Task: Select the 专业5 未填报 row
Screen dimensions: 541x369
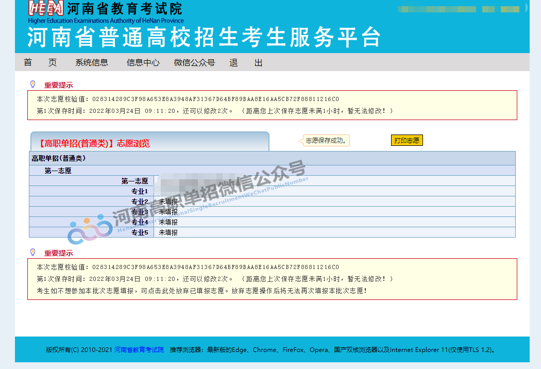Action: click(x=272, y=232)
